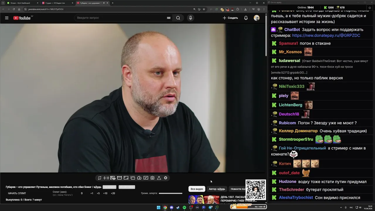Start voice search with the microphone icon
This screenshot has width=375, height=211.
point(190,18)
